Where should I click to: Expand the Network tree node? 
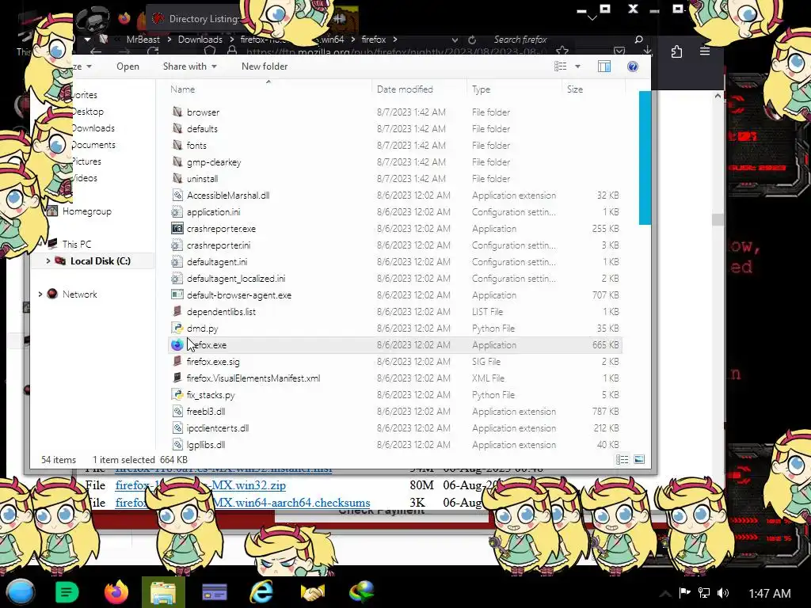coord(40,294)
